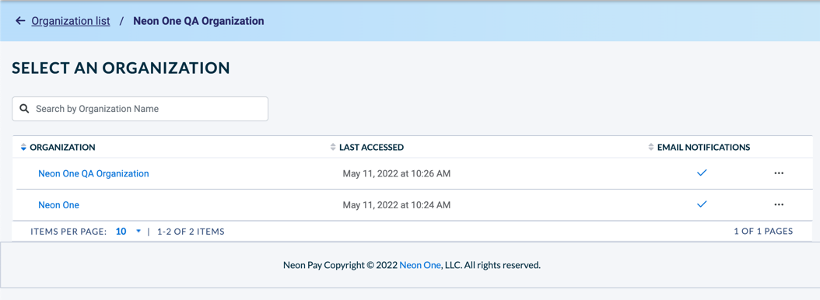
Task: Follow the Neon One link in footer
Action: point(420,265)
